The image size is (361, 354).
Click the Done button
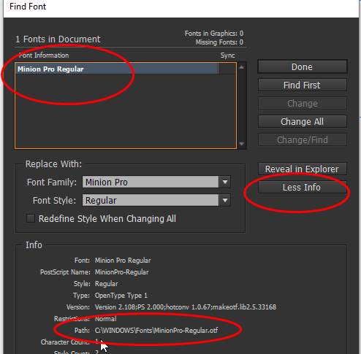(303, 67)
